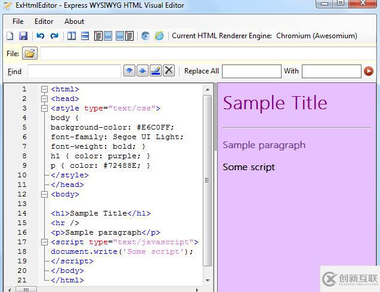Collapse the <script> block fold marker
Image resolution: width=380 pixels, height=292 pixels.
coord(44,242)
